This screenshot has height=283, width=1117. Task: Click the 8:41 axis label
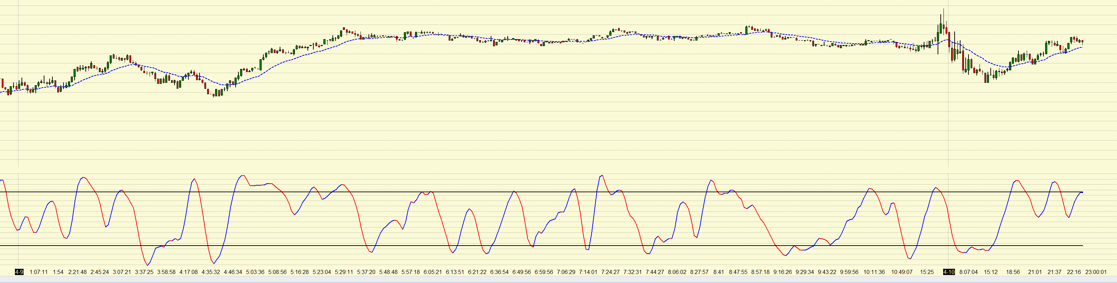719,272
